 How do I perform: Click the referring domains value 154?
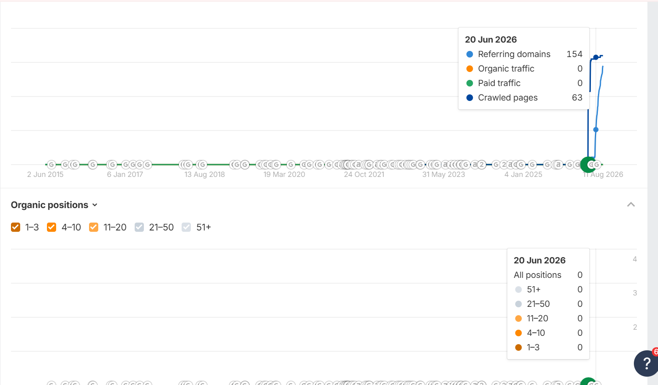tap(575, 54)
